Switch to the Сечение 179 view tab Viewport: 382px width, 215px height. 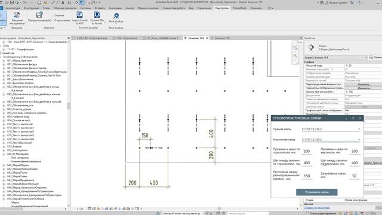point(222,38)
